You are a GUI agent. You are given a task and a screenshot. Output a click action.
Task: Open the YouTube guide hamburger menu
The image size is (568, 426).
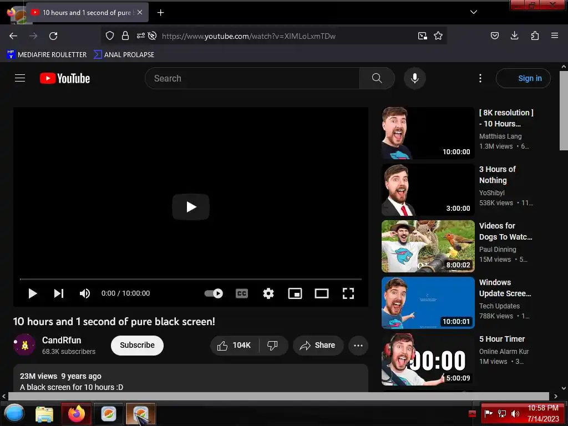tap(20, 78)
